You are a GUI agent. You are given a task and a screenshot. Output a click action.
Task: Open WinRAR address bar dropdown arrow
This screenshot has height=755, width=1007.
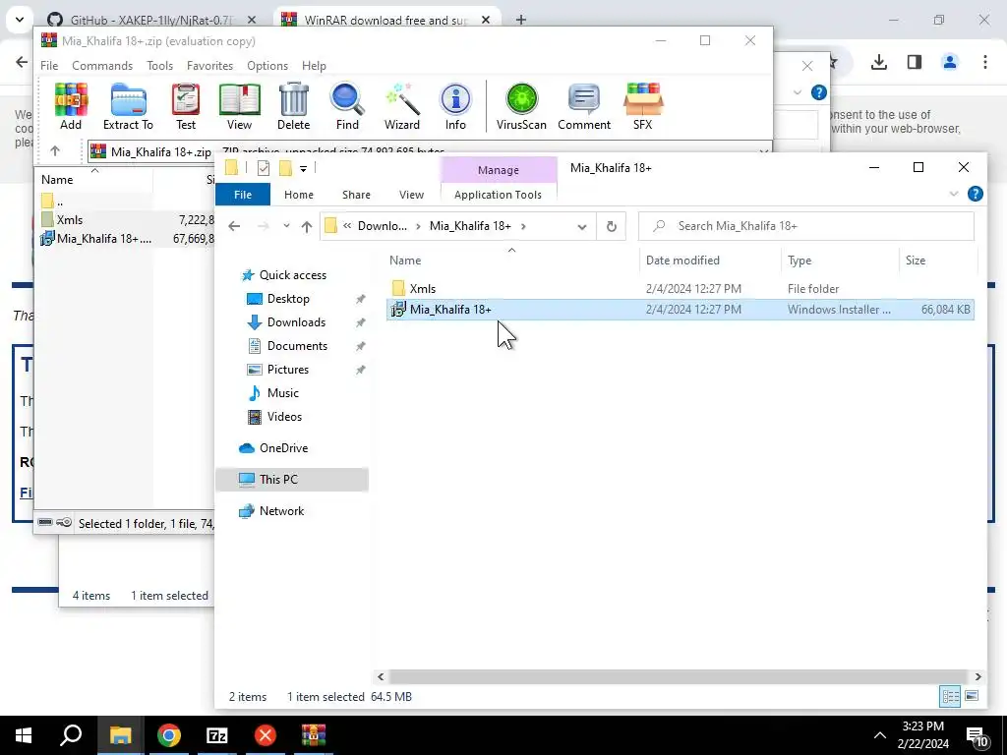pyautogui.click(x=763, y=152)
